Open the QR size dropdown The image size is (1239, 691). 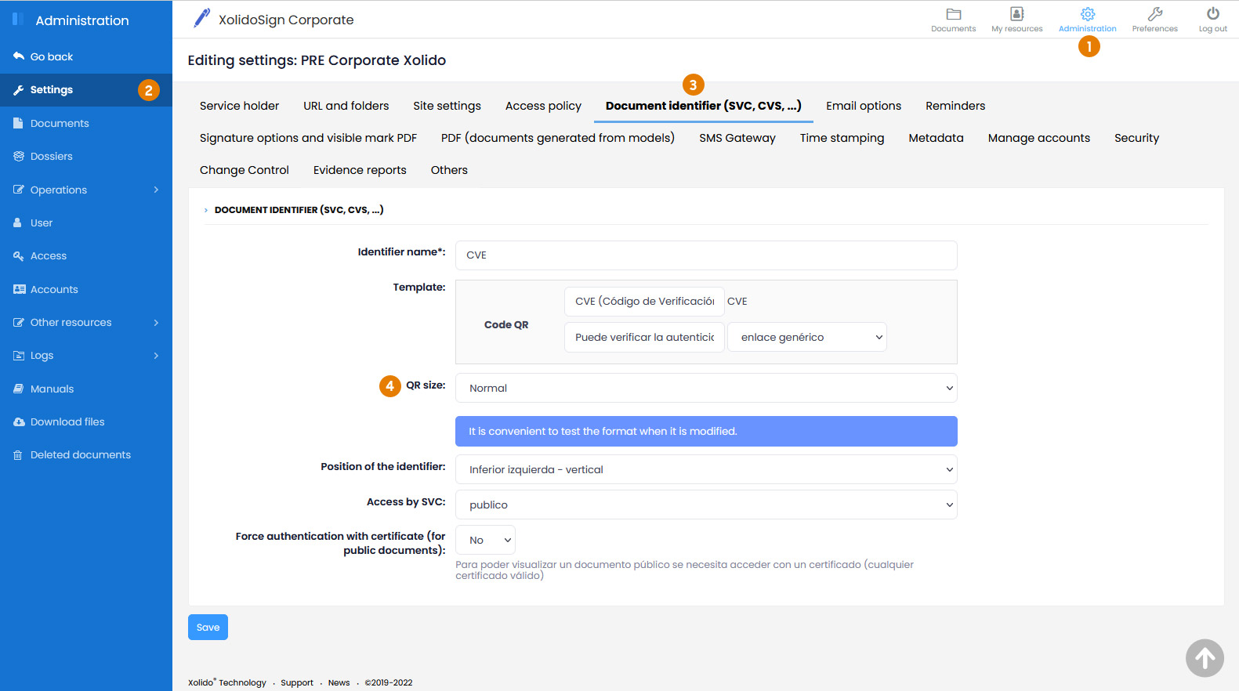[x=706, y=388]
